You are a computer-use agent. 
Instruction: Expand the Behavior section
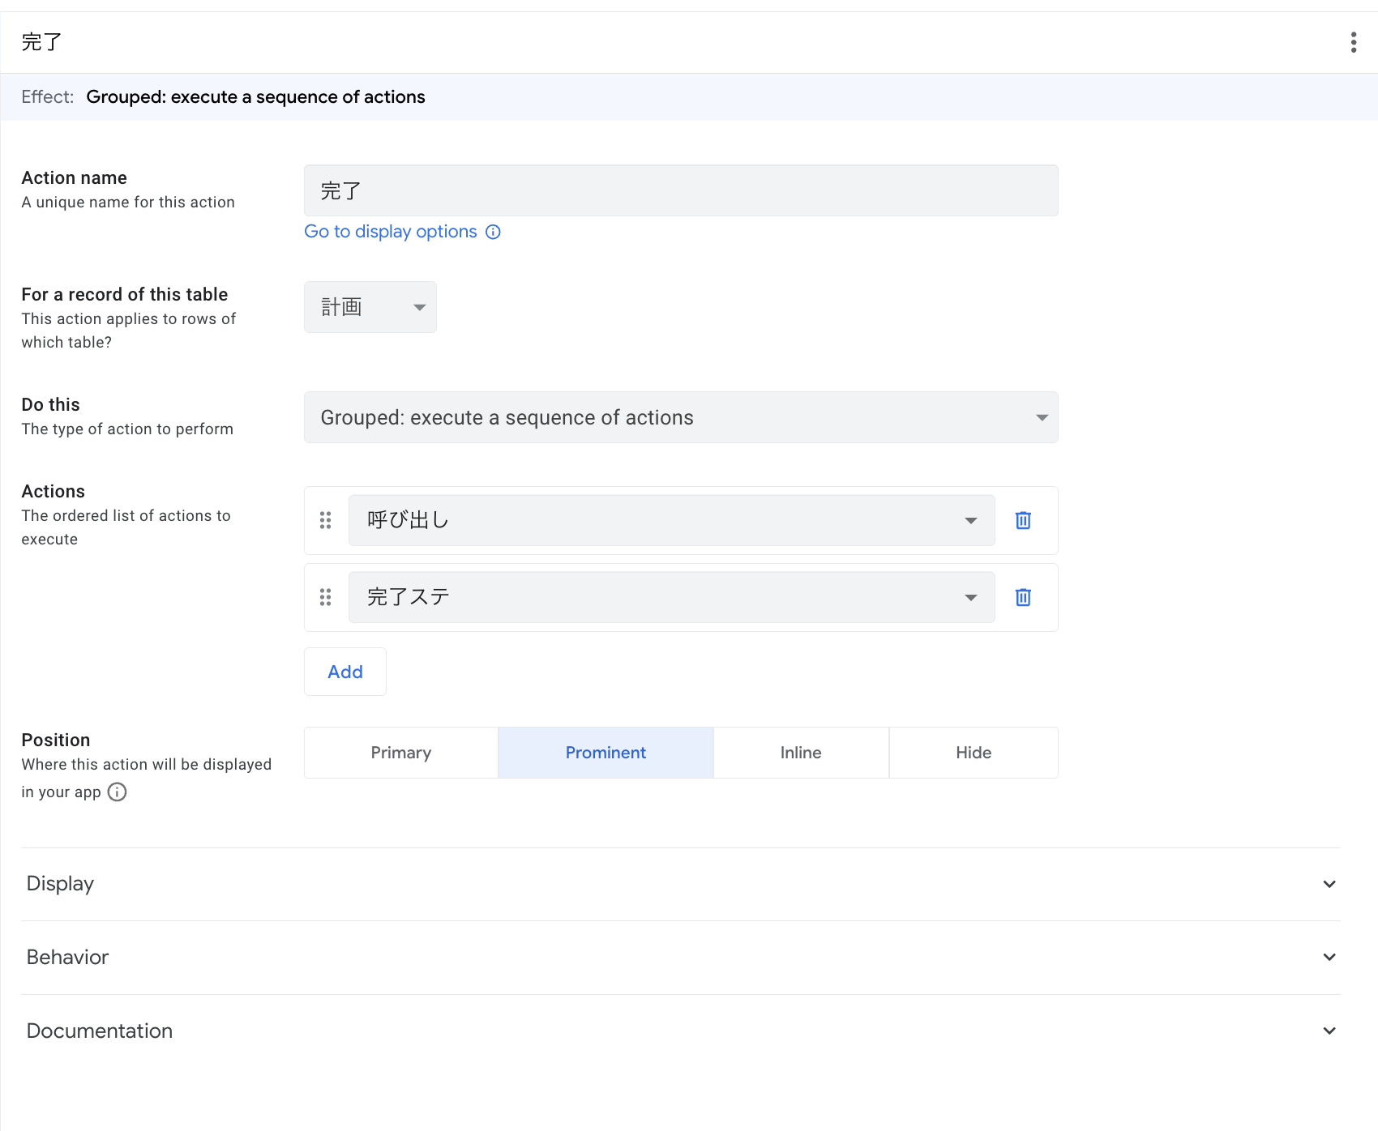[x=681, y=957]
